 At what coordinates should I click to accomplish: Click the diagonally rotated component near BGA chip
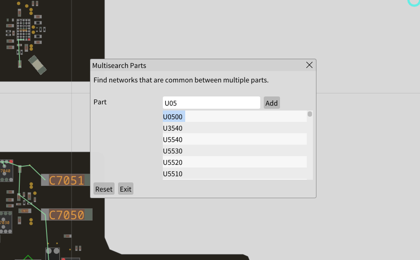(37, 64)
